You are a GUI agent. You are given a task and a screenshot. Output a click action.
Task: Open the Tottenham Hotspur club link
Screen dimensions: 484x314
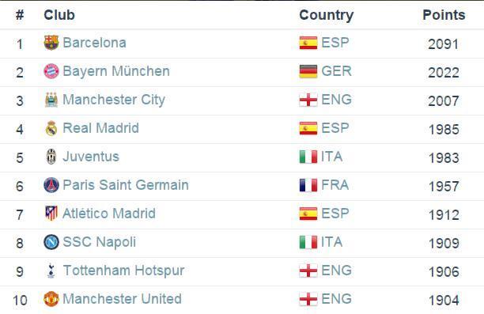tap(123, 270)
